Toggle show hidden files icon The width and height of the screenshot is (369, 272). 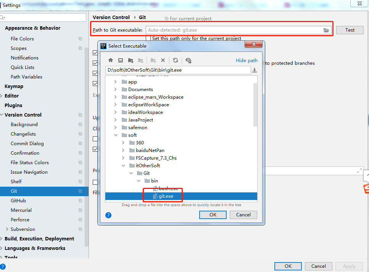(x=188, y=60)
